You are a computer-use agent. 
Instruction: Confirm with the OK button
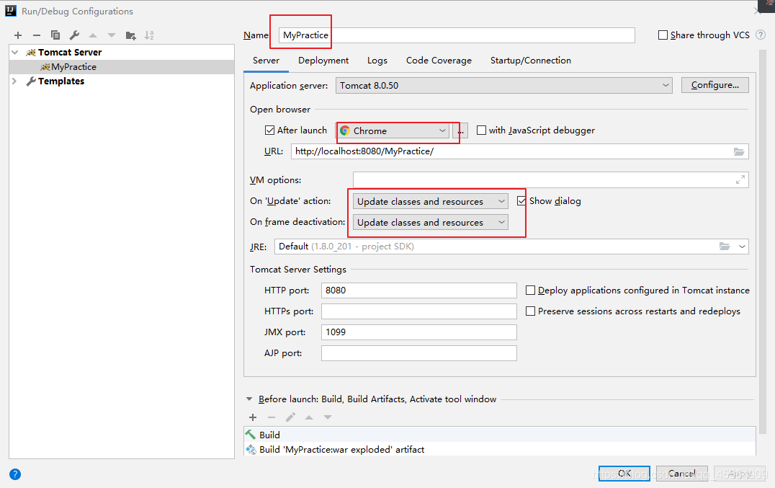click(x=624, y=473)
